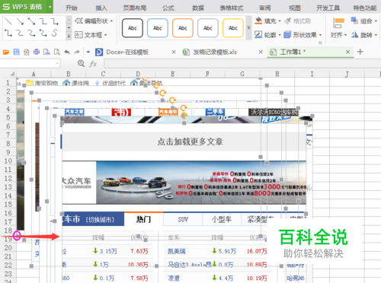Viewport: 381px width, 283px height.
Task: Open the shape format dialog launcher
Action: (320, 43)
